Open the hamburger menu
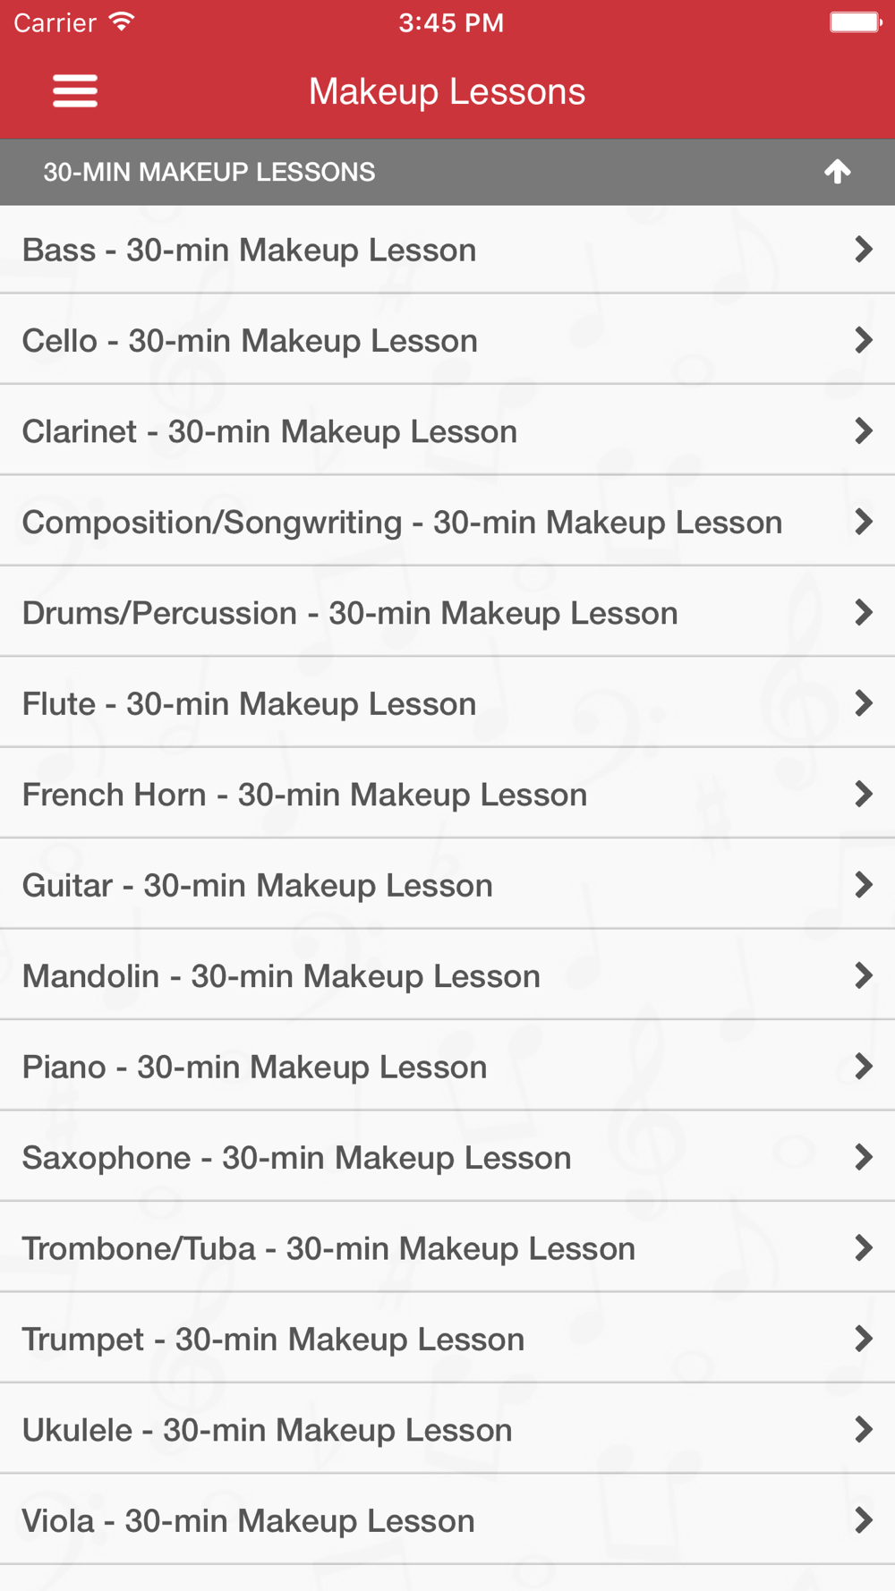 coord(75,91)
